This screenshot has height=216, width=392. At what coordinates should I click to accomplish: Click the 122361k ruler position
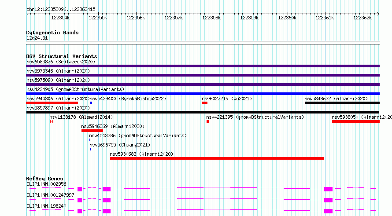pyautogui.click(x=325, y=18)
